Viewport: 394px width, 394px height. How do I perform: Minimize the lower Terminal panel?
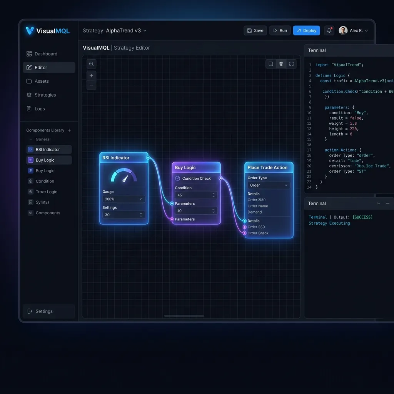tap(387, 203)
